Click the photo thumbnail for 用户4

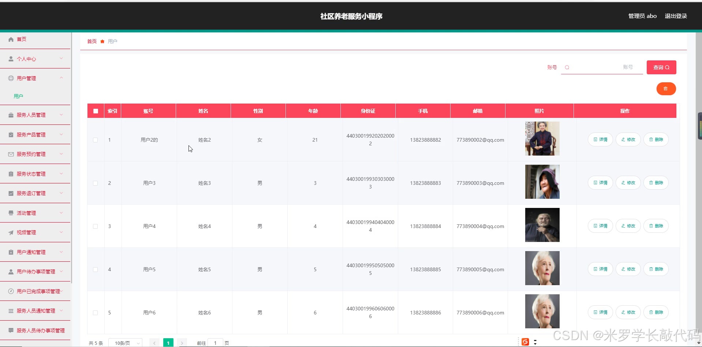pyautogui.click(x=542, y=225)
